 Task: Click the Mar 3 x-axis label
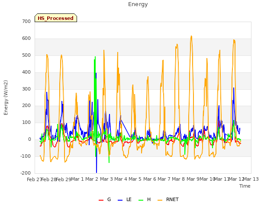pos(106,179)
